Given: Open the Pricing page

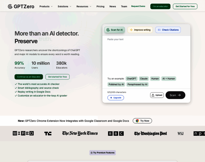Looking at the screenshot, I should (x=100, y=6).
